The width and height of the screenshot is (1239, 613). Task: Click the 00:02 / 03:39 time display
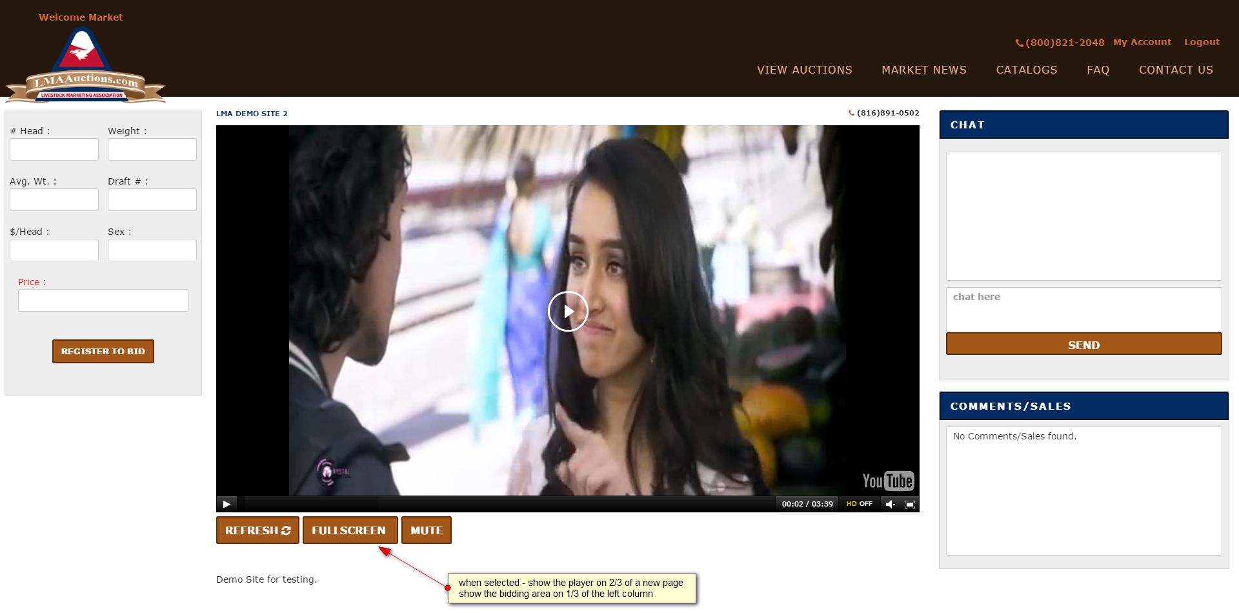[807, 504]
